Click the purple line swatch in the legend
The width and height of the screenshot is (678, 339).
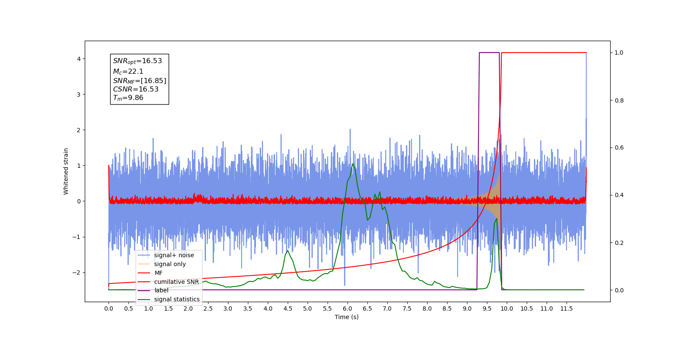144,290
